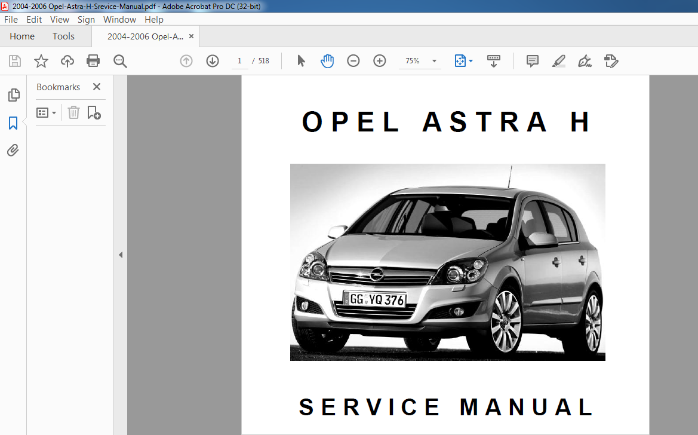Switch to the Tools tab

(x=64, y=36)
